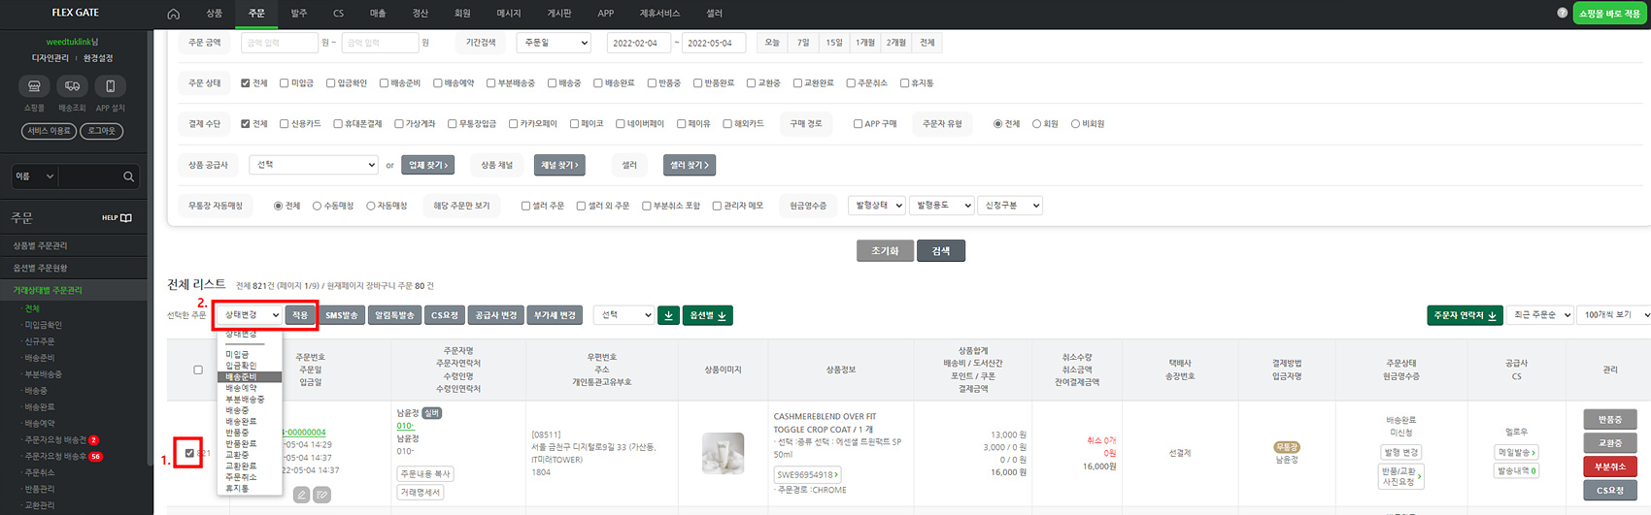Check the 입금확인 order status checkbox

coord(330,83)
